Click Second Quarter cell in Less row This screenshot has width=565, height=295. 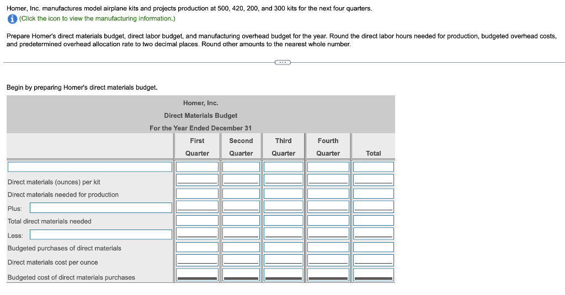pos(241,233)
